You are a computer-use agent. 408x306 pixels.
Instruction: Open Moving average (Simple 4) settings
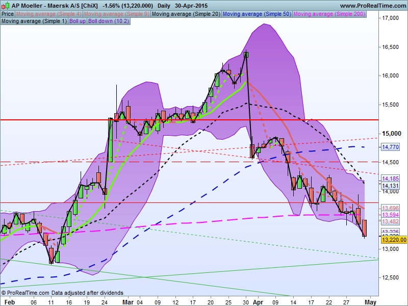coord(48,14)
